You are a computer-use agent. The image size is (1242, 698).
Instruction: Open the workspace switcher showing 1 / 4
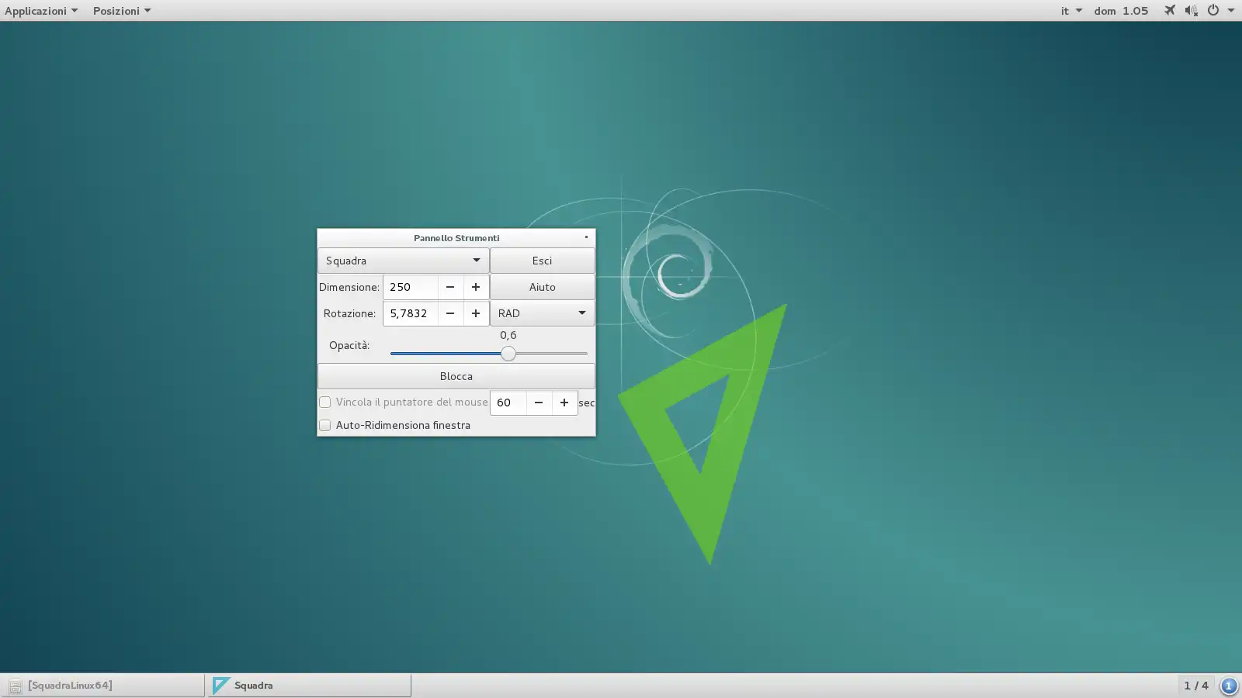[x=1196, y=686]
